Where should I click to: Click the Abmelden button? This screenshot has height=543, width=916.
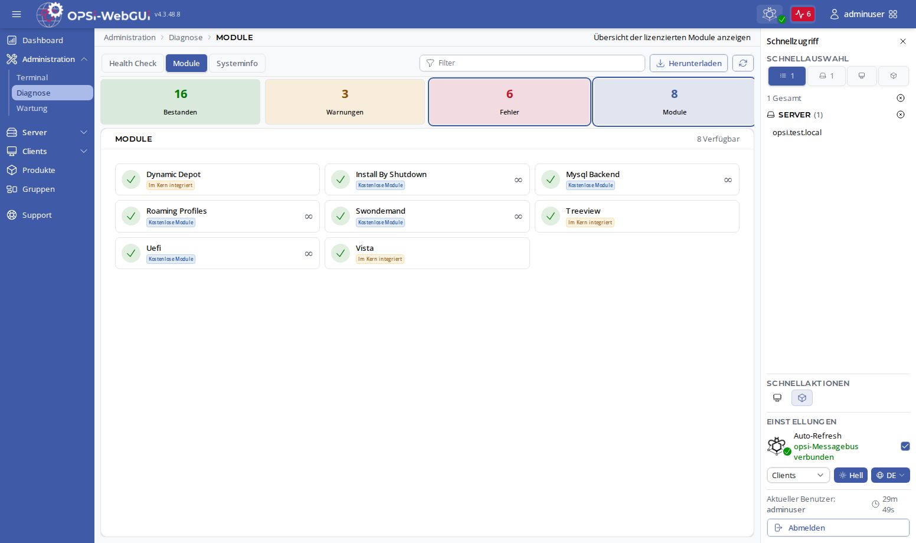[x=838, y=528]
